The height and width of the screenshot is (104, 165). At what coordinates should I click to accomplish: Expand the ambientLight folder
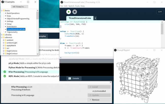[4, 43]
